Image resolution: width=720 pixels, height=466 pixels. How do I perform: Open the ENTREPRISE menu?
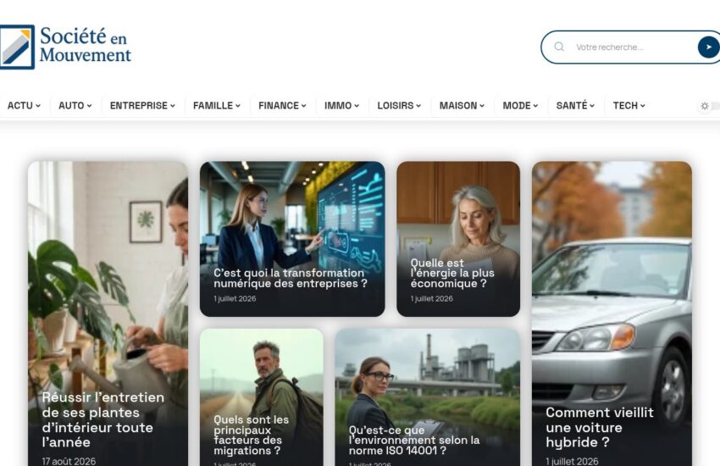pos(142,106)
